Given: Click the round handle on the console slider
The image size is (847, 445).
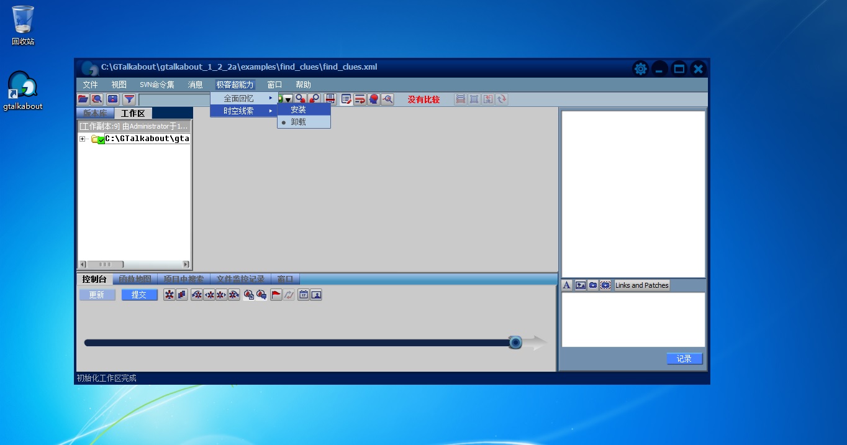Looking at the screenshot, I should tap(515, 342).
